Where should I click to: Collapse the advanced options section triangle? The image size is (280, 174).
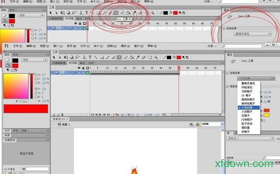[x=228, y=87]
